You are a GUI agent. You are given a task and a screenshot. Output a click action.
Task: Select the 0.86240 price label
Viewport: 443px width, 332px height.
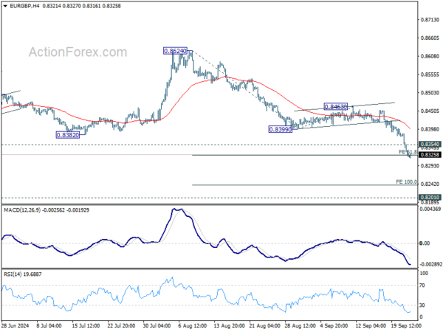pyautogui.click(x=176, y=51)
